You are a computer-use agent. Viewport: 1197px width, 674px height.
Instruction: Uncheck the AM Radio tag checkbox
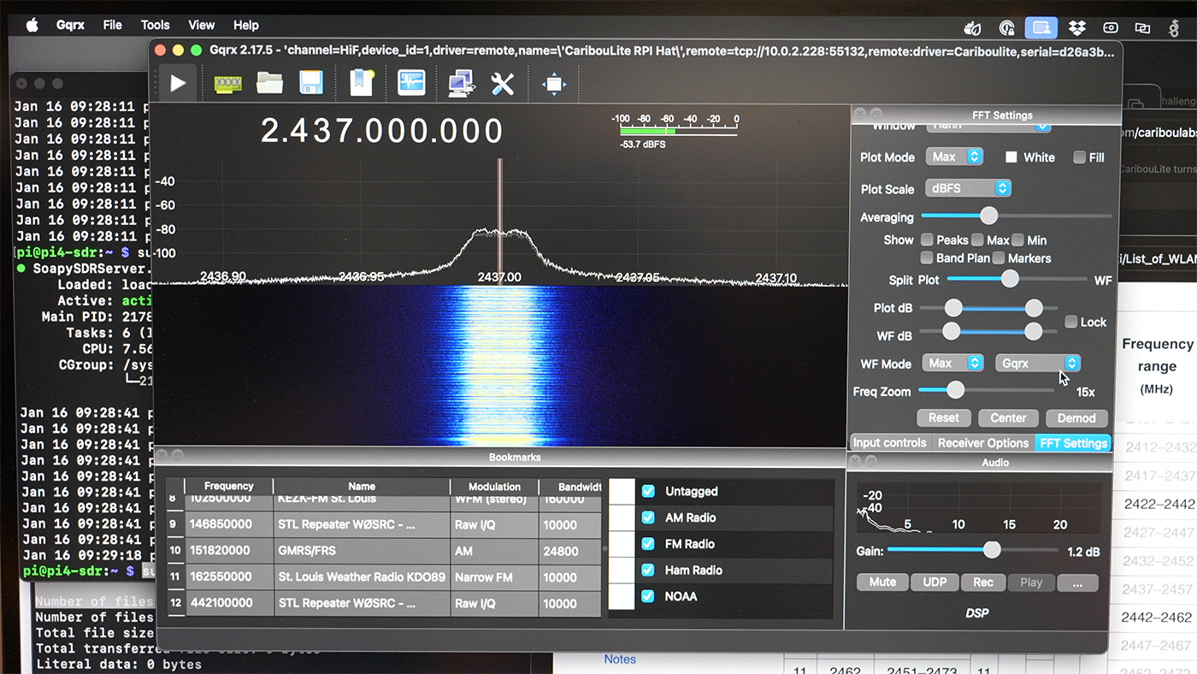point(648,517)
